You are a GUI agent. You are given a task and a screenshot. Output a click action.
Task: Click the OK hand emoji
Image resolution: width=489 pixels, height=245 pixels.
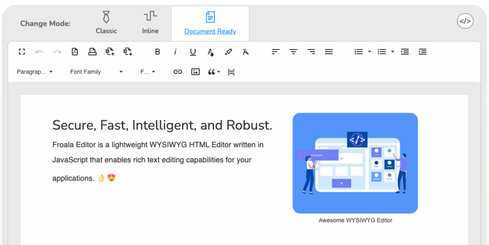[101, 178]
